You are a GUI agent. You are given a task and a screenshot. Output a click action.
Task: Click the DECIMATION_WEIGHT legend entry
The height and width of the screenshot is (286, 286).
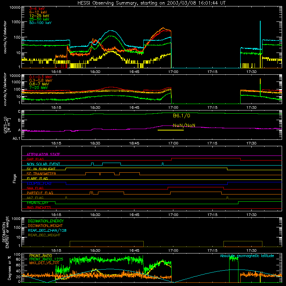pyautogui.click(x=45, y=226)
